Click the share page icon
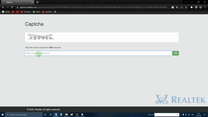 [181, 7]
